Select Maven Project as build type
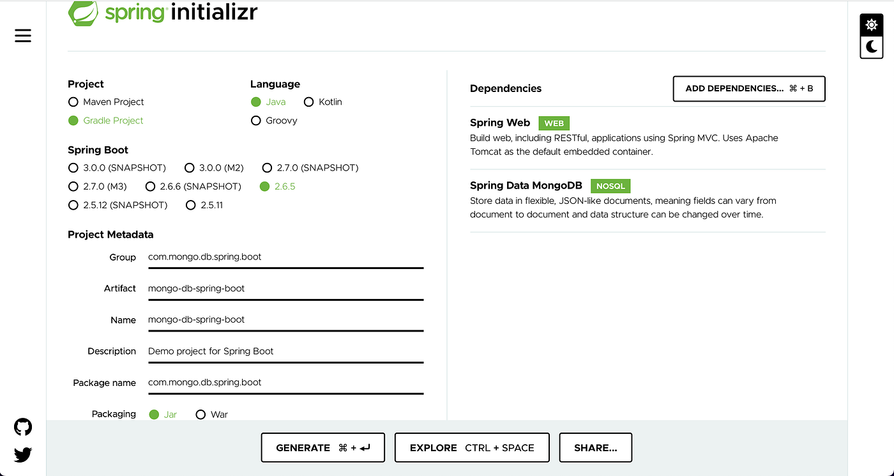Viewport: 894px width, 476px height. [x=73, y=102]
